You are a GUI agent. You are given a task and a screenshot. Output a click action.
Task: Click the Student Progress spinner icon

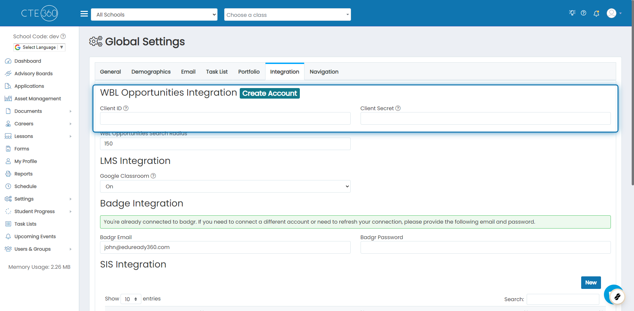click(8, 211)
